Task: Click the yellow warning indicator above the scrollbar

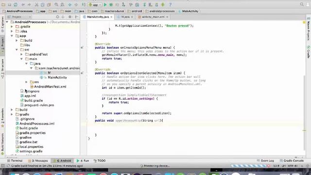Action: pos(304,22)
